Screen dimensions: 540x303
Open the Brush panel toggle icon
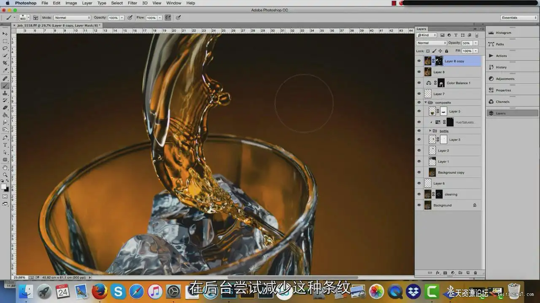[x=35, y=18]
